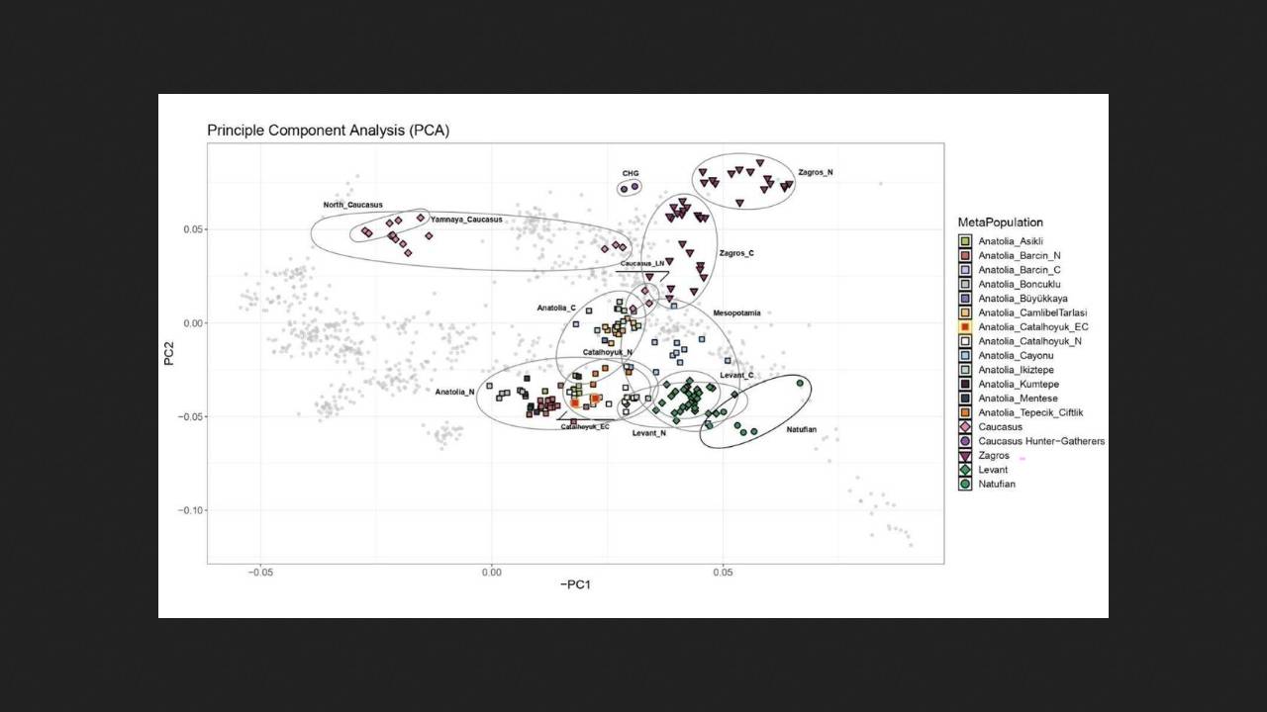Screen dimensions: 1267x712
Task: Click the -0.05 tick on the -PC1 axis
Action: [x=260, y=572]
